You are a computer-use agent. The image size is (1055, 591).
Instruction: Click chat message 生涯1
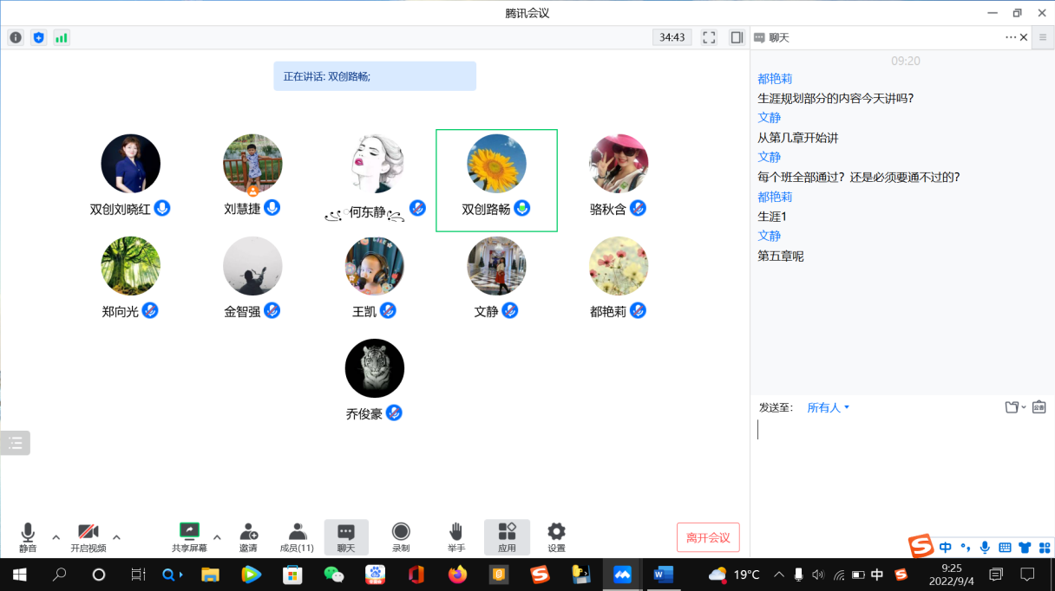point(772,217)
